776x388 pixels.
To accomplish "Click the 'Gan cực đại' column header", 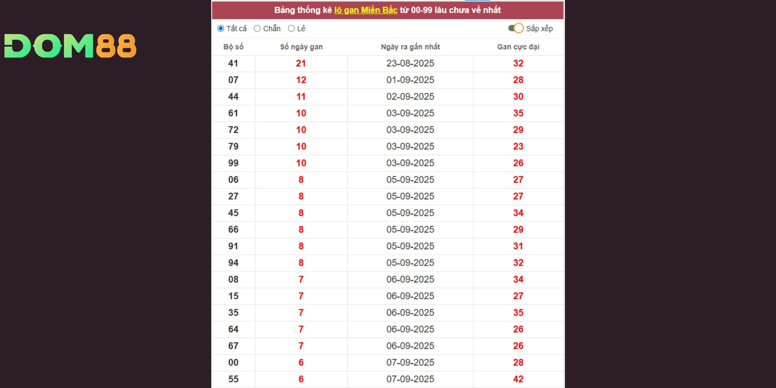I will pyautogui.click(x=518, y=47).
